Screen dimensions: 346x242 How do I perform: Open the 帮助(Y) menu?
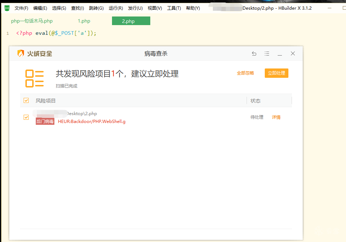[x=193, y=8]
